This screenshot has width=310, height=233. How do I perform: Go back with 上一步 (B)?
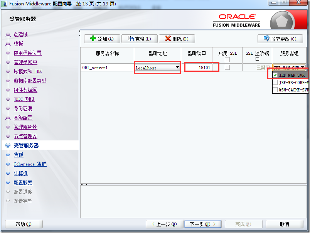point(164,224)
